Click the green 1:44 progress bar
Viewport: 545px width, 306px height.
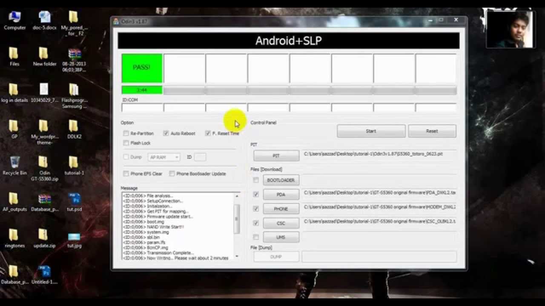[142, 90]
